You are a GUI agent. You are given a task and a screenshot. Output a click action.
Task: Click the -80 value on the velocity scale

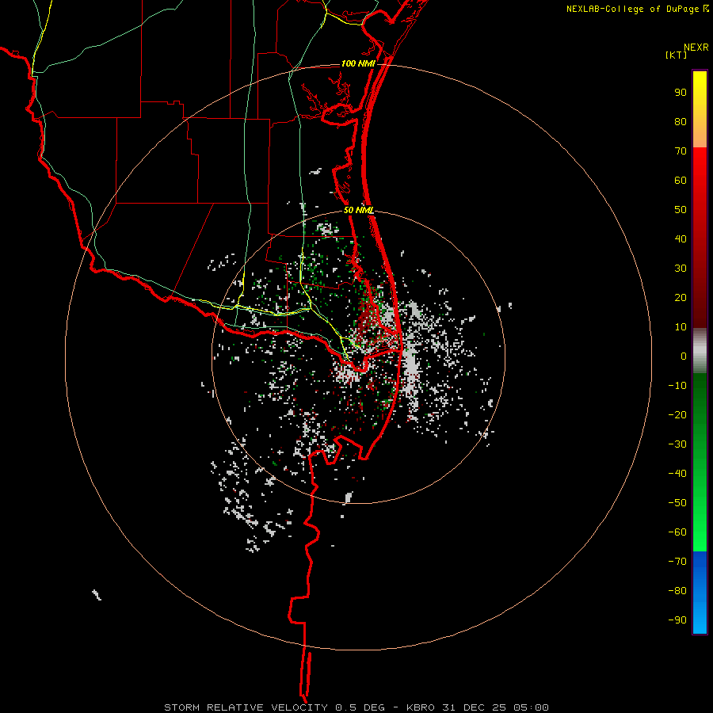[x=677, y=591]
